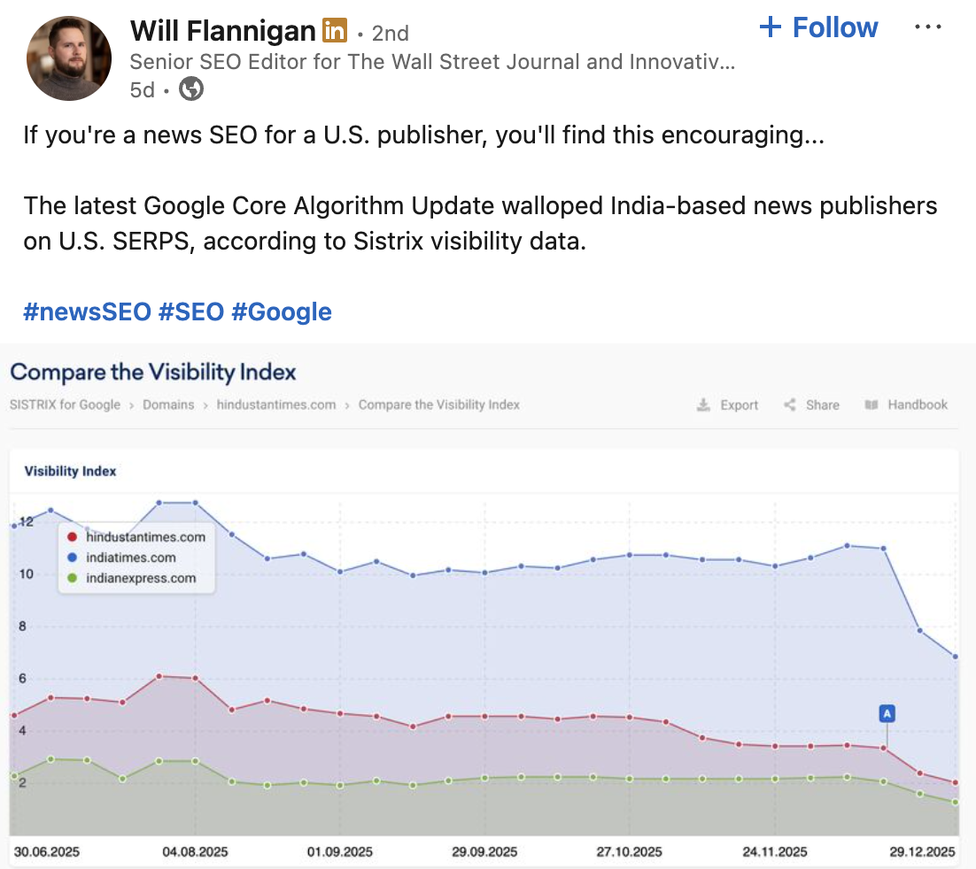Image resolution: width=976 pixels, height=869 pixels.
Task: Click Will Flannigan's name
Action: [x=222, y=29]
